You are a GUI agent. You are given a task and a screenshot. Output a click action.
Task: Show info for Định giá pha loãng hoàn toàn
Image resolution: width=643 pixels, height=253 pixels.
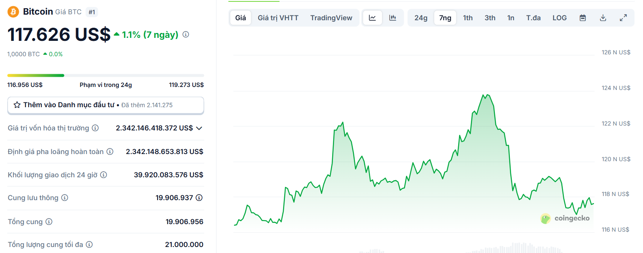110,151
